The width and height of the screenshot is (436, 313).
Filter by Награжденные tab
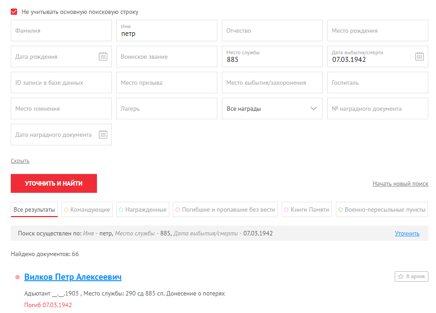click(143, 209)
